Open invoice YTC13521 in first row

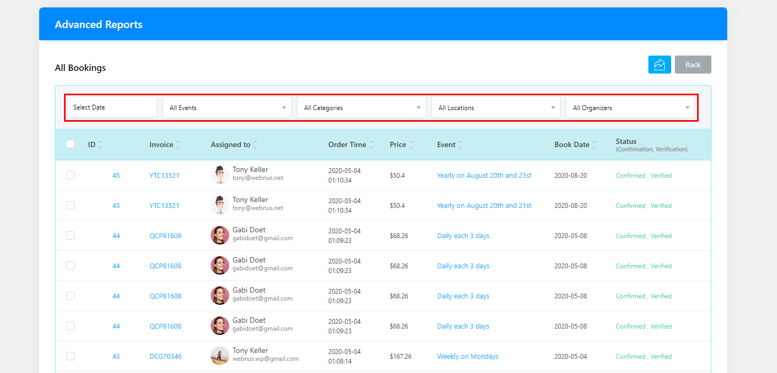tap(164, 176)
